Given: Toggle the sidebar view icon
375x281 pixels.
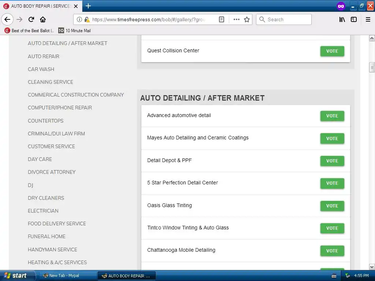Looking at the screenshot, I should click(x=354, y=19).
